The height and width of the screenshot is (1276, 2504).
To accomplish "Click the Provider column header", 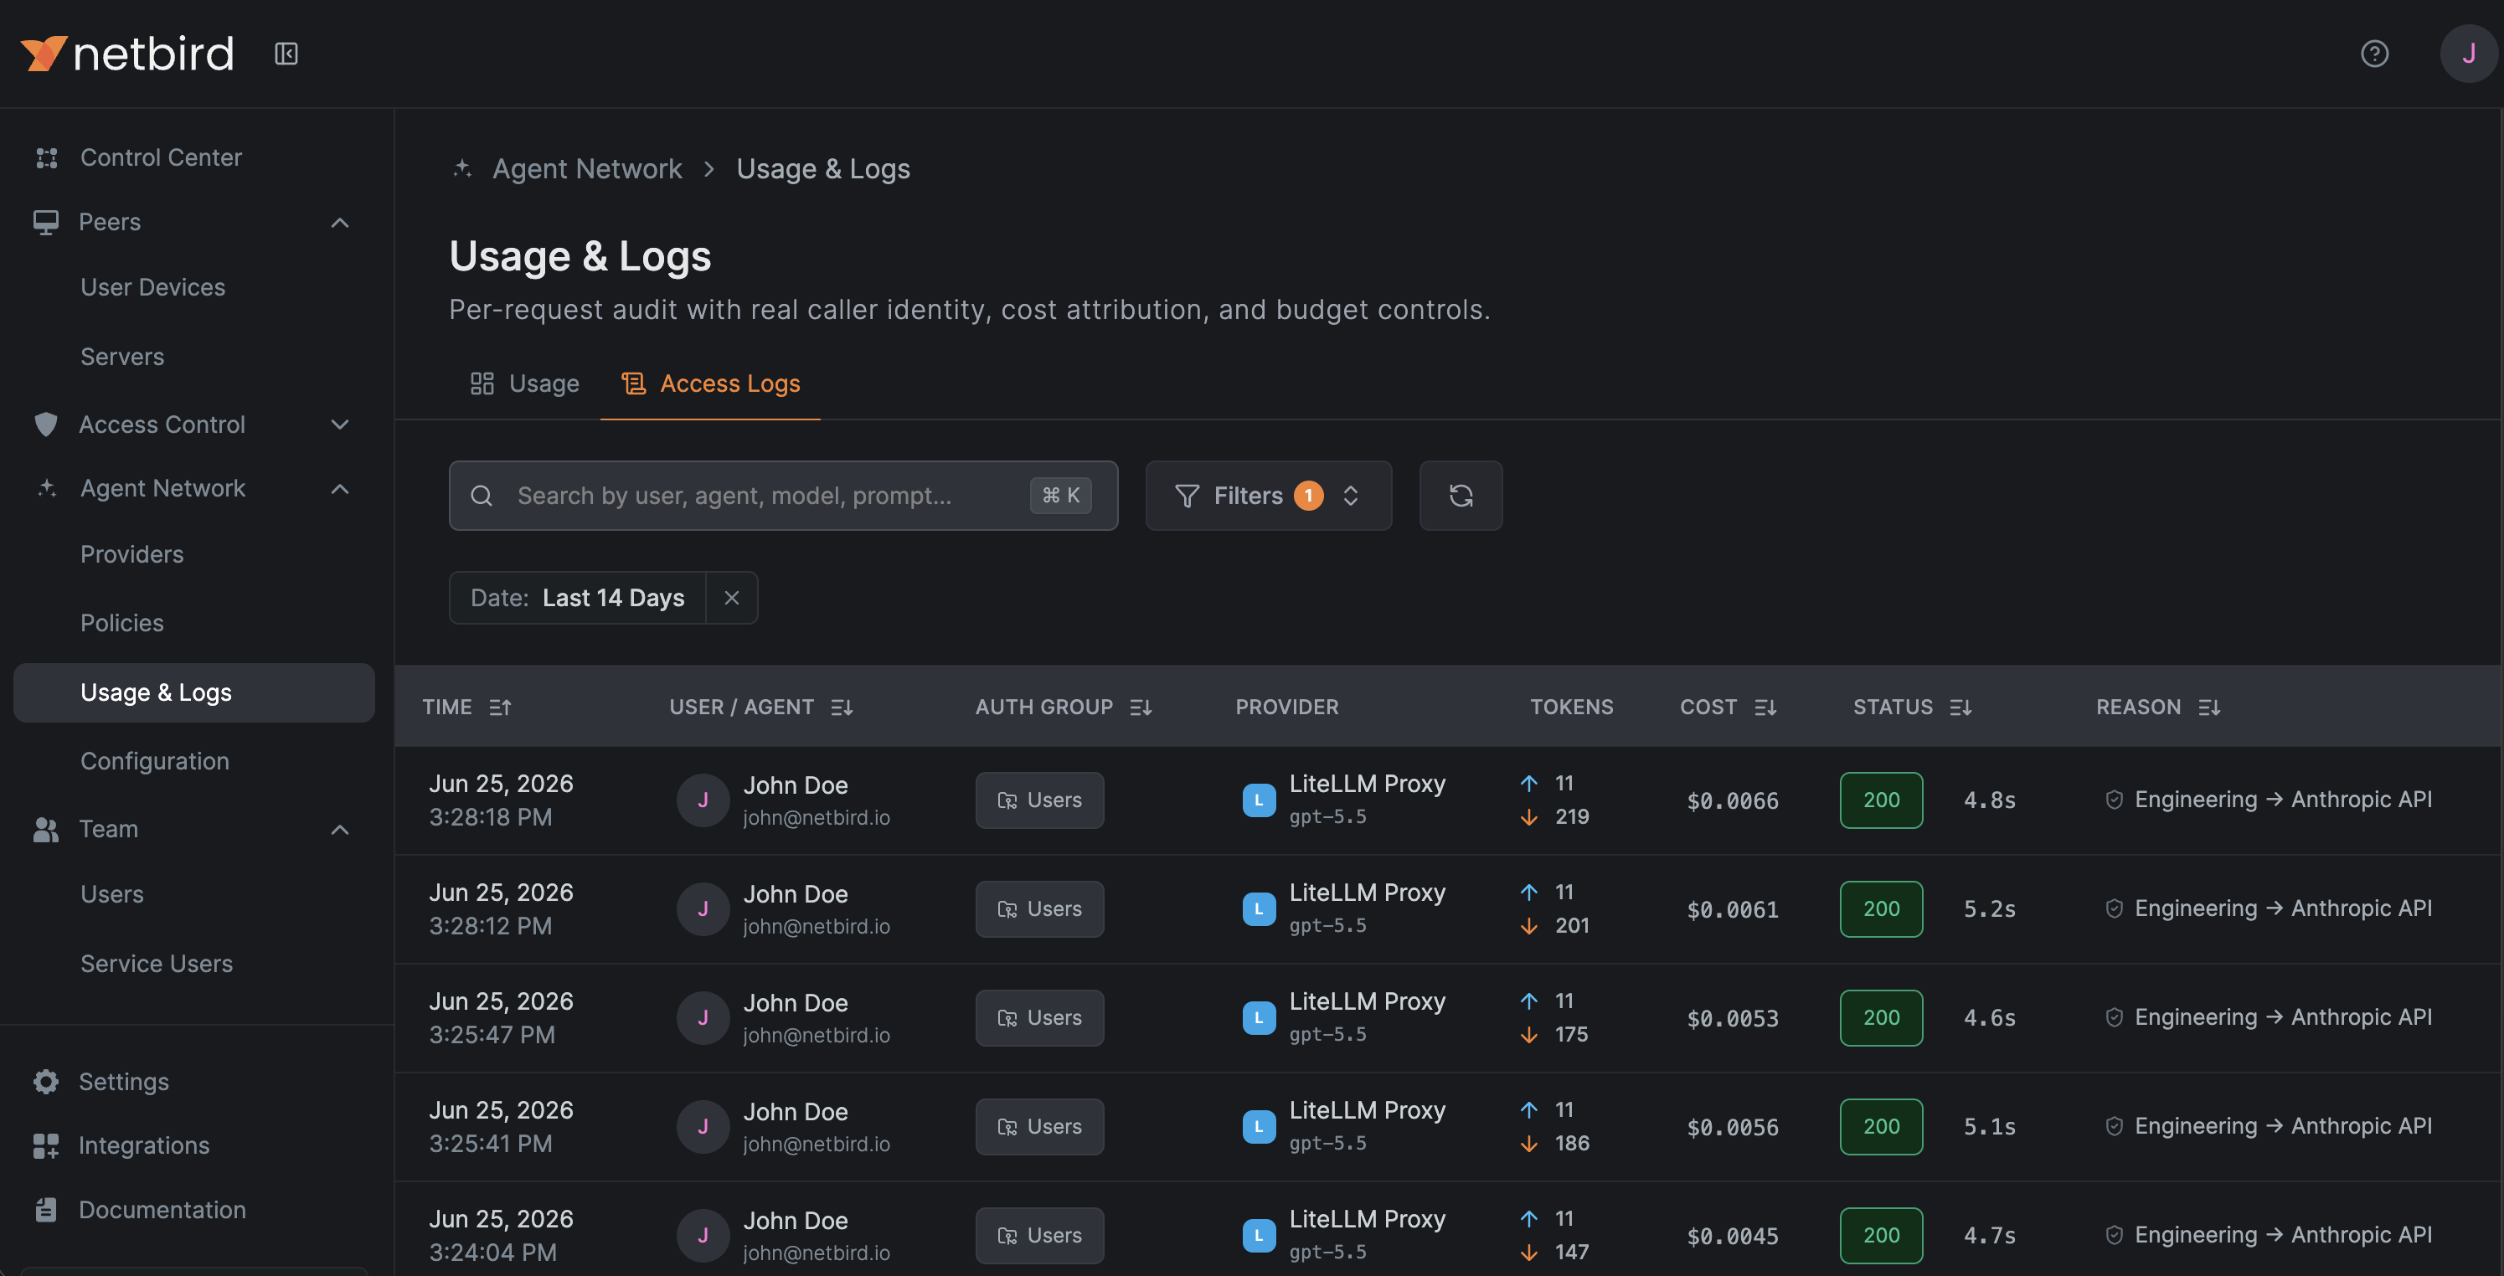I will coord(1286,707).
